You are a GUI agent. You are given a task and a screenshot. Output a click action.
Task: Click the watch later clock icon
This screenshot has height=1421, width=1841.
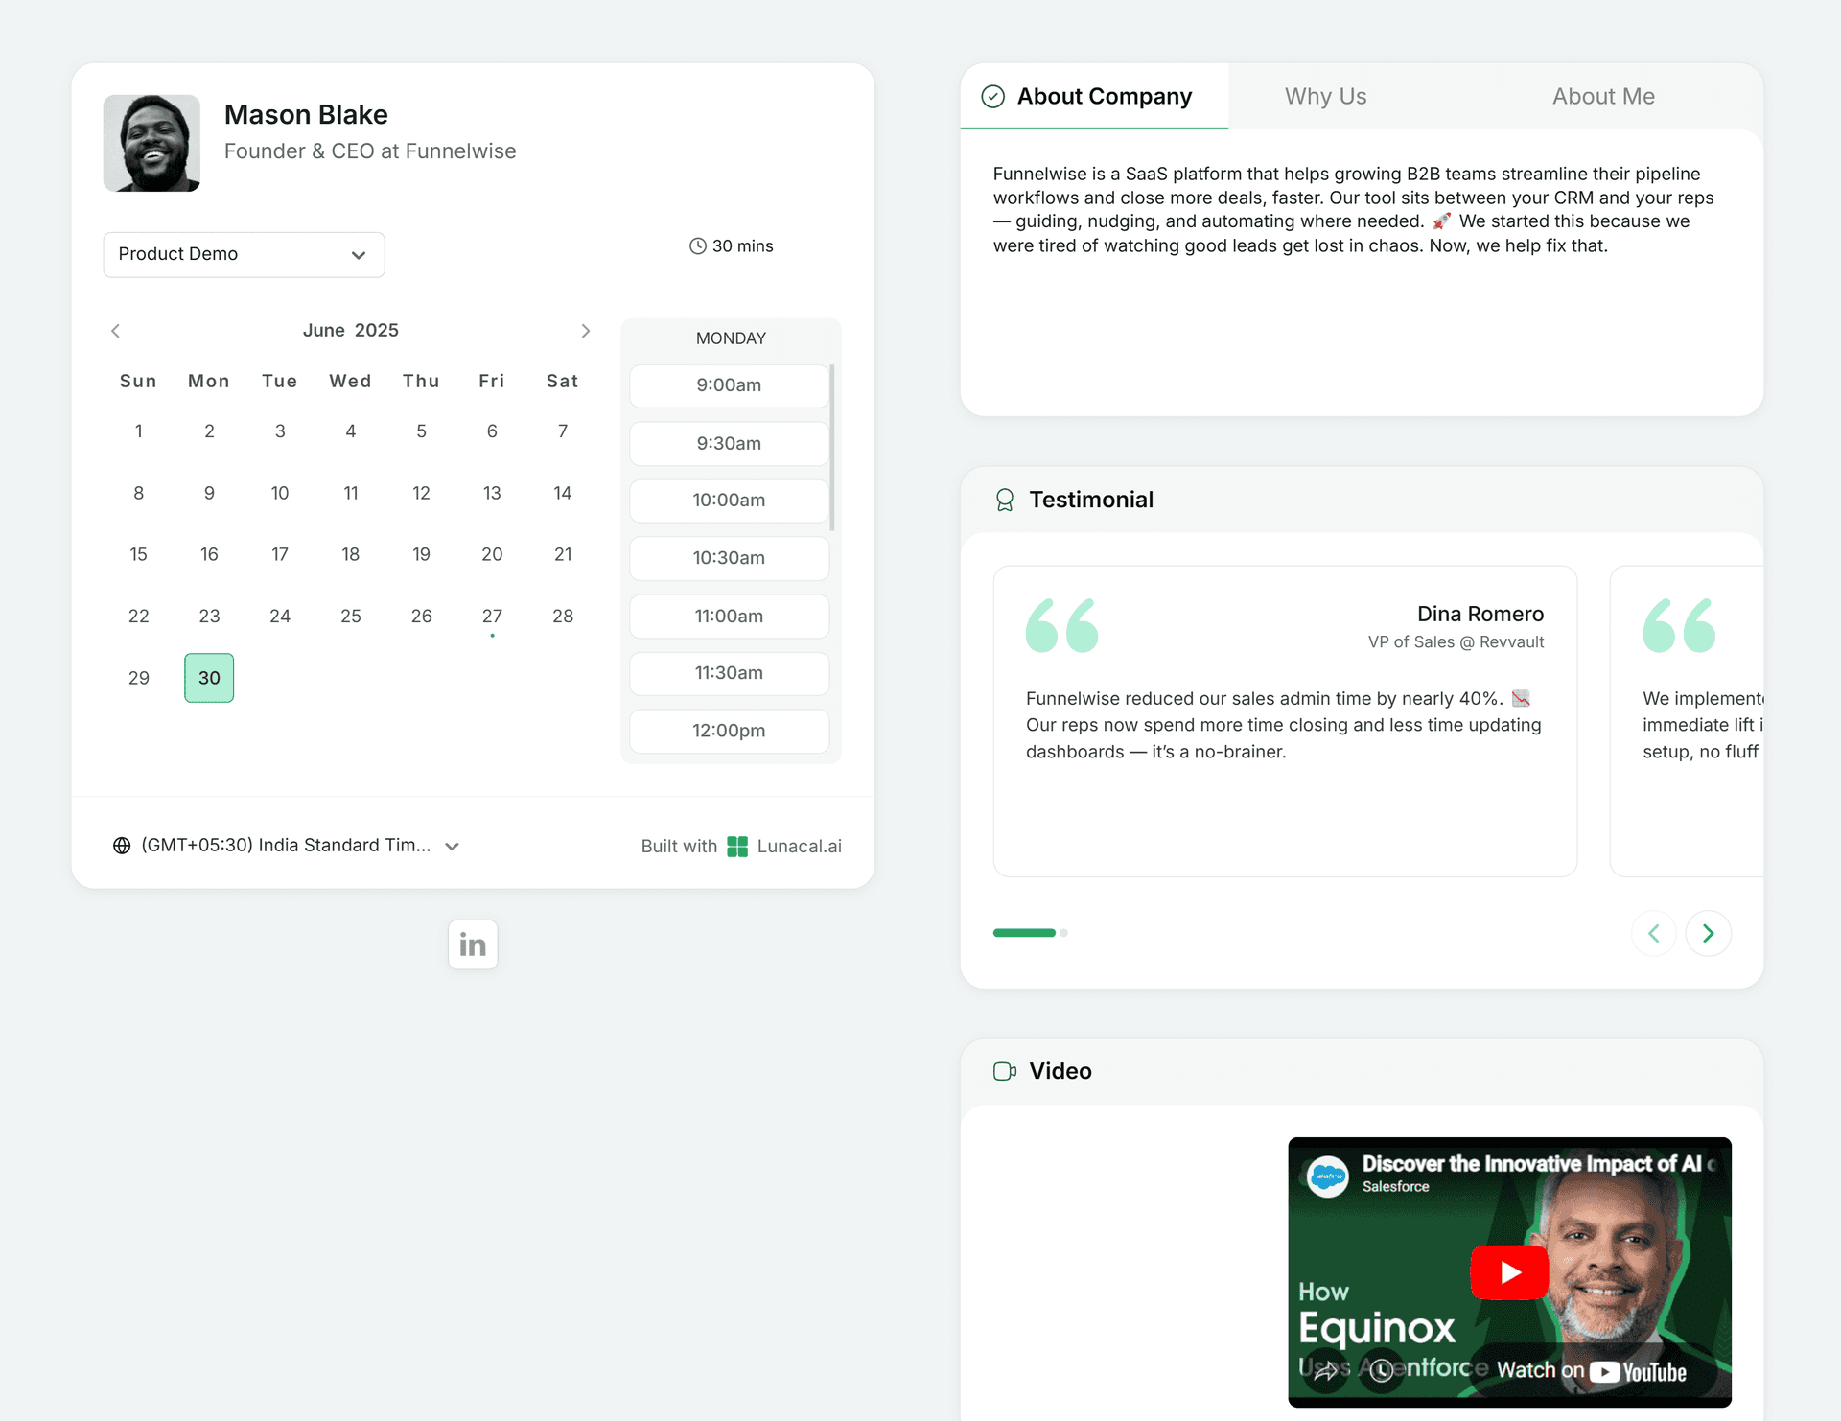pyautogui.click(x=1382, y=1370)
